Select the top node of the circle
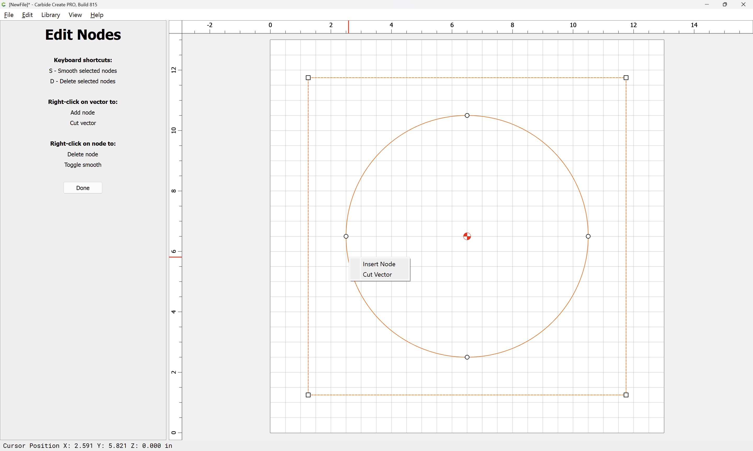The image size is (753, 451). pyautogui.click(x=467, y=115)
